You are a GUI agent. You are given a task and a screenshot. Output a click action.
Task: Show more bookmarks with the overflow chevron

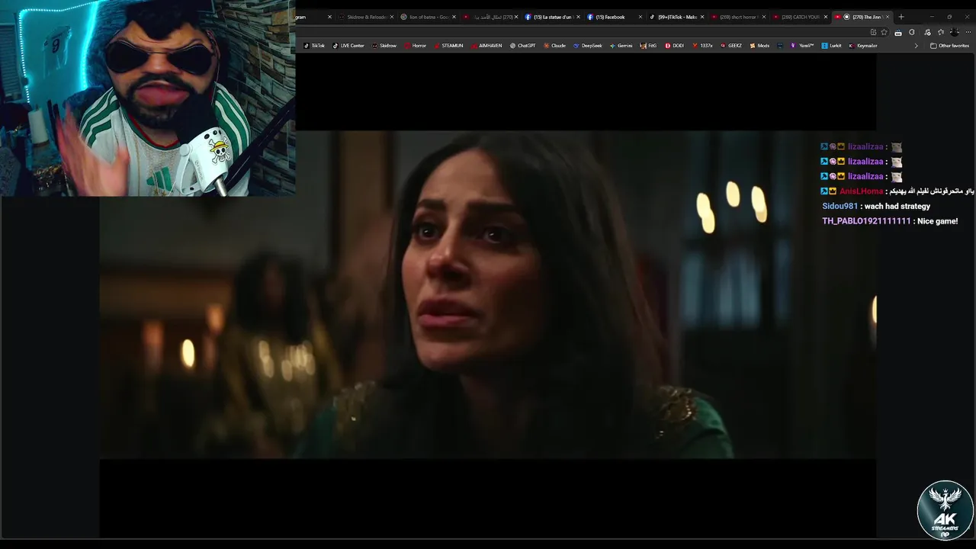[917, 46]
